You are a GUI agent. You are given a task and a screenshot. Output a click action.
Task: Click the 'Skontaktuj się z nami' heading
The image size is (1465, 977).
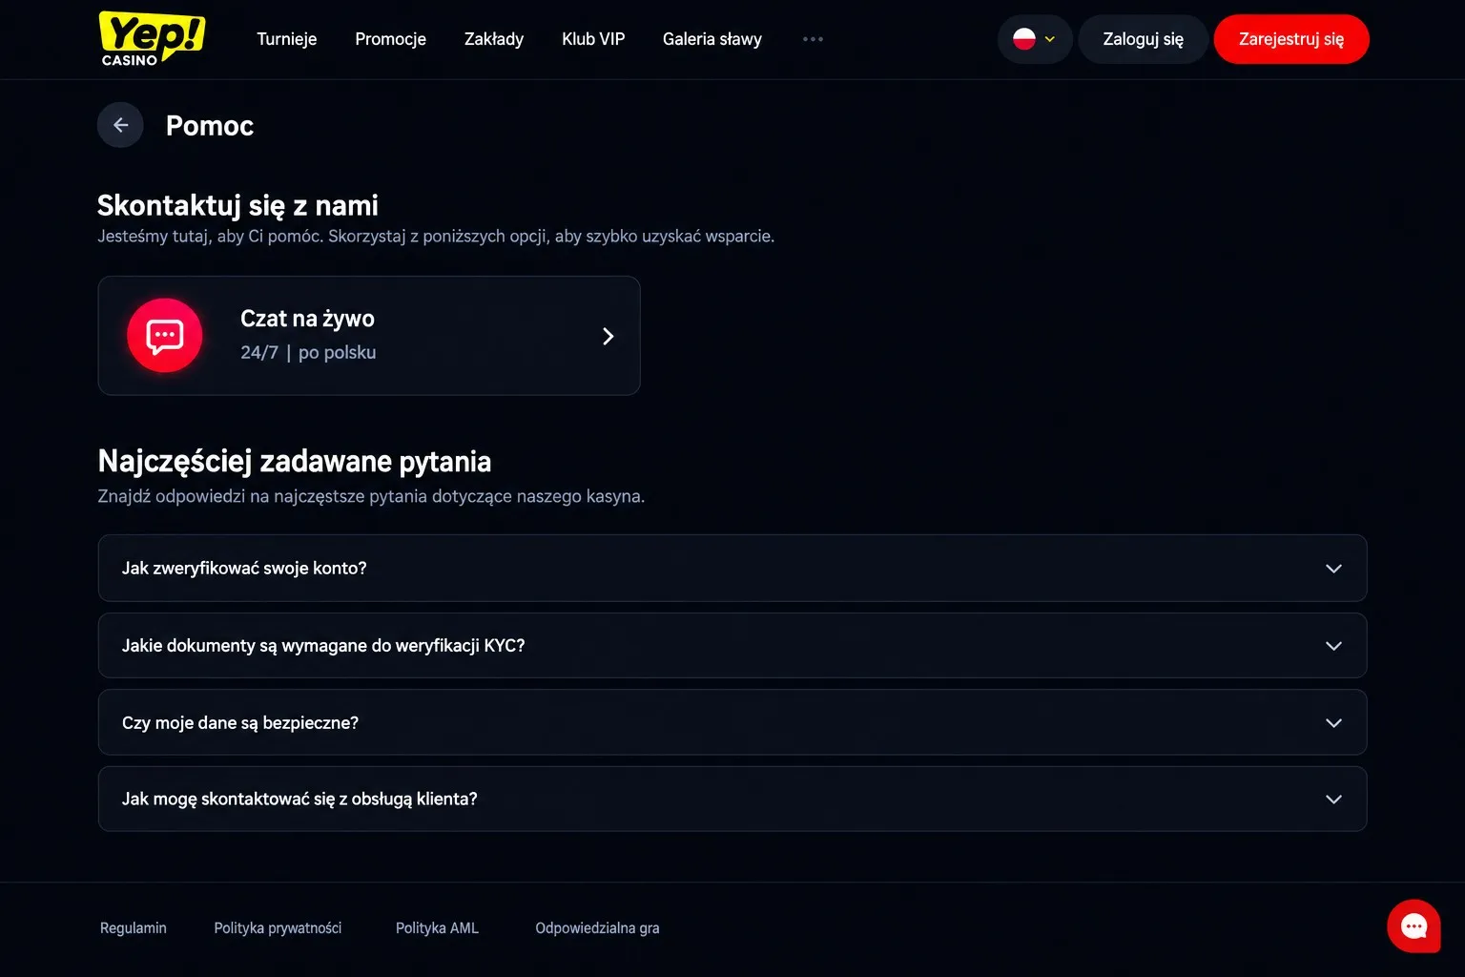coord(237,205)
